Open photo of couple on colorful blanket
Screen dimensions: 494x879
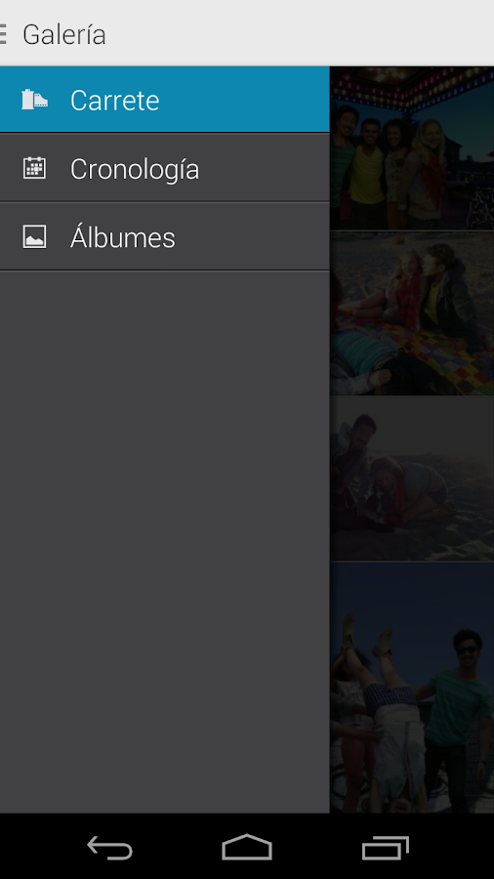[412, 314]
